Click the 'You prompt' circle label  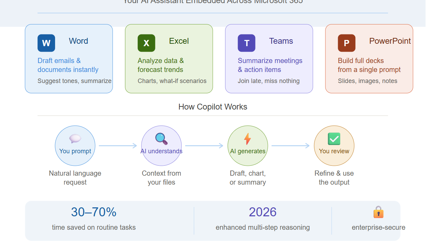(x=75, y=151)
